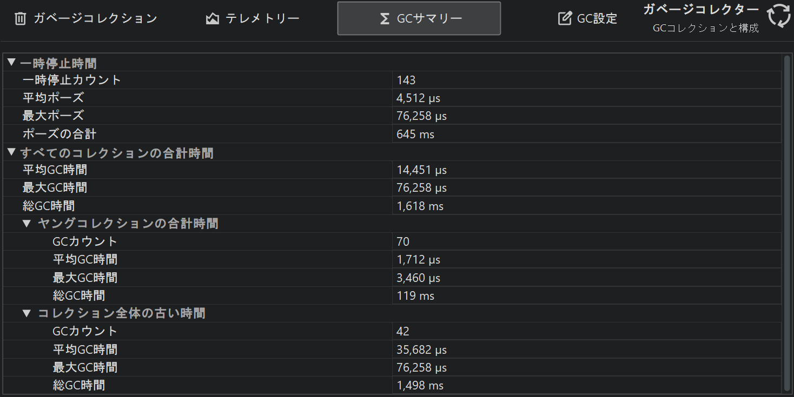Click the trash can icon for ガベージコレクション
This screenshot has width=794, height=397.
20,19
